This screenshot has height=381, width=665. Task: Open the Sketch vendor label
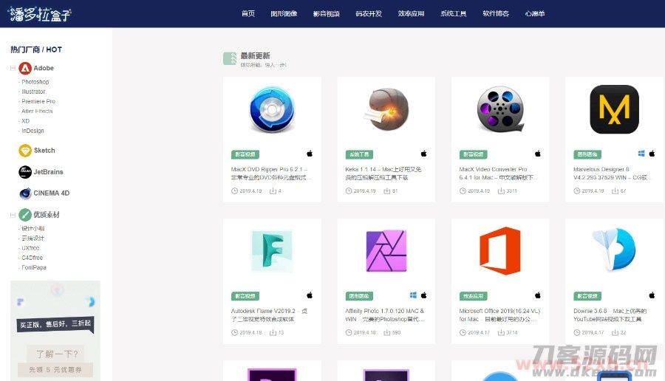(x=44, y=151)
